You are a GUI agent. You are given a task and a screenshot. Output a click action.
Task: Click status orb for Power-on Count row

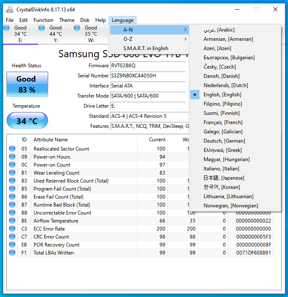click(12, 164)
